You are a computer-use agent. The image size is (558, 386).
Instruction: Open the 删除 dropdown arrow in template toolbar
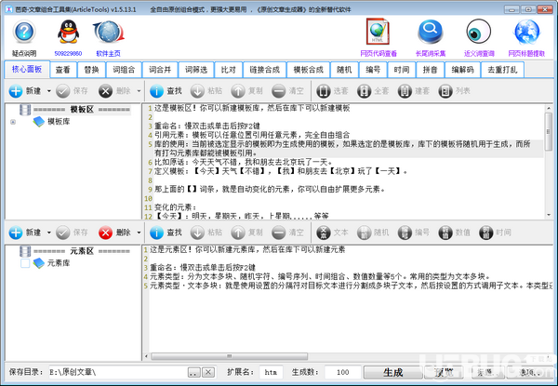139,91
